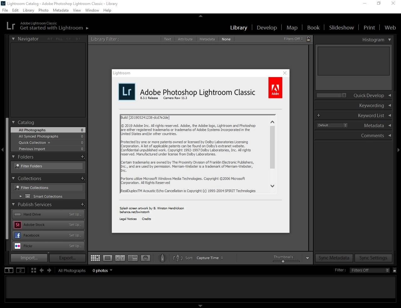Click the Lr identity plate logo
The width and height of the screenshot is (401, 308).
(11, 25)
